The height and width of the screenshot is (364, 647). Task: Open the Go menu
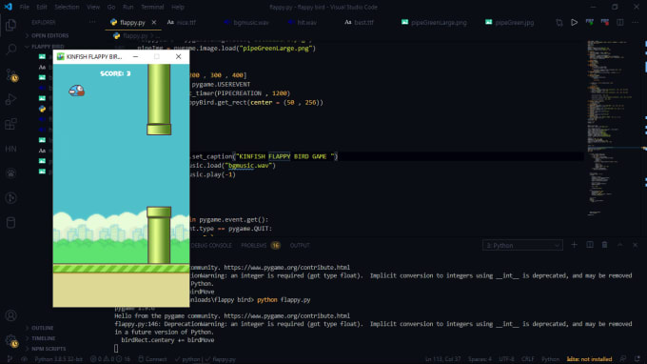click(111, 7)
